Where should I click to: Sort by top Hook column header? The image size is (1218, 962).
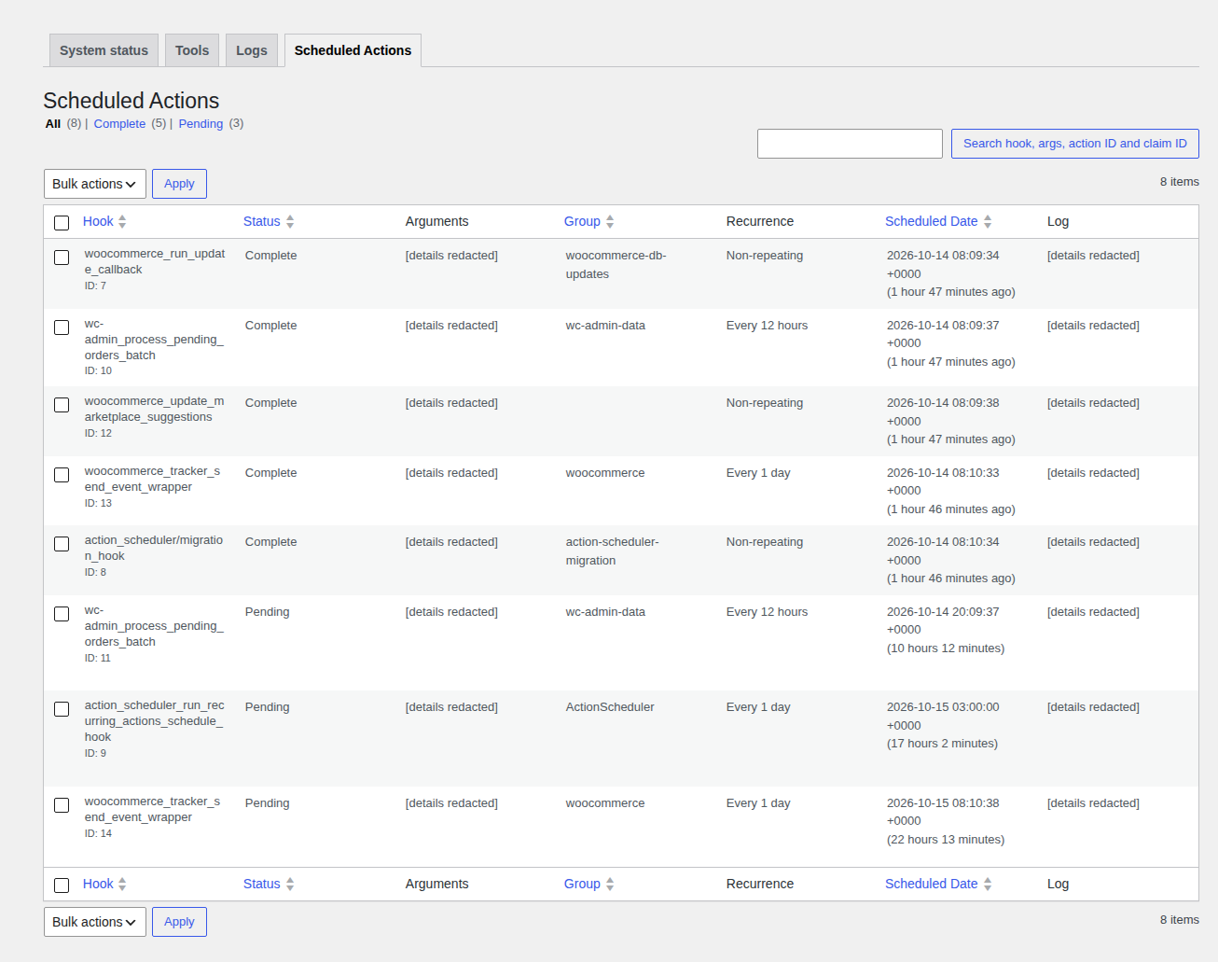coord(98,221)
